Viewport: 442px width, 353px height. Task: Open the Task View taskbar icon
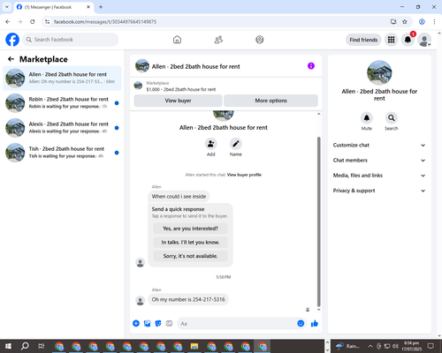(42, 346)
